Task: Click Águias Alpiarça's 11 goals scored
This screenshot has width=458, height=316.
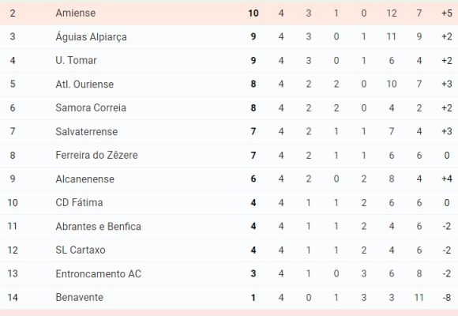Action: (392, 37)
